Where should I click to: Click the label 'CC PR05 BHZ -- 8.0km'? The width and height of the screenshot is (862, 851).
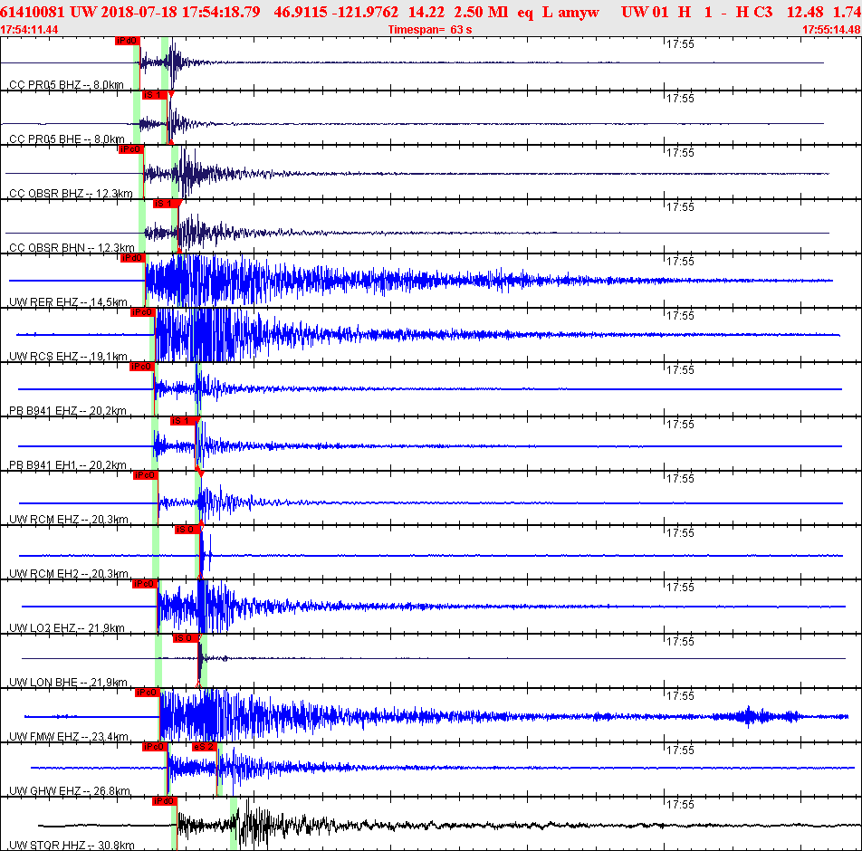point(66,85)
